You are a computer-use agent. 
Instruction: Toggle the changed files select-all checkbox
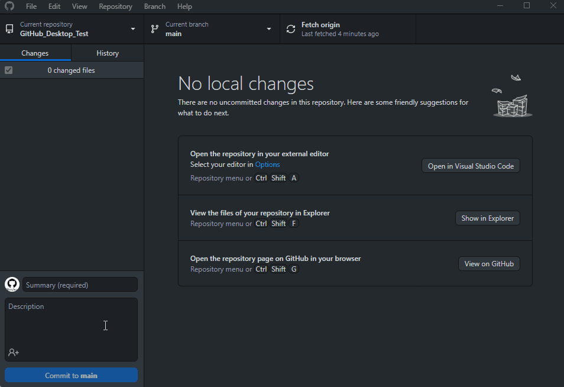coord(9,70)
